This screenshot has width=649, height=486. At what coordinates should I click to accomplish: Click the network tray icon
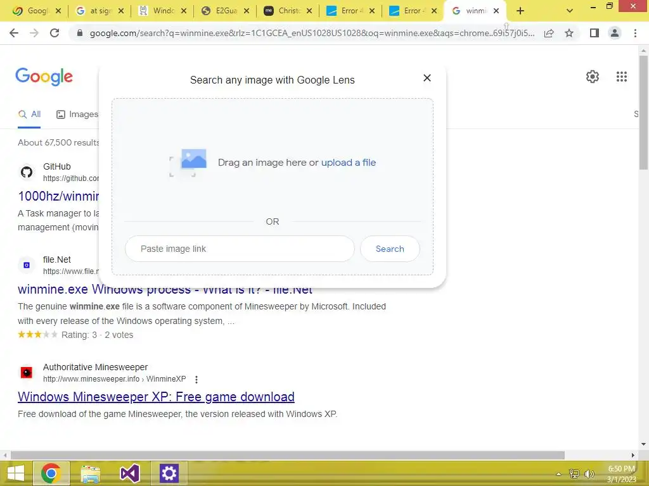[574, 474]
